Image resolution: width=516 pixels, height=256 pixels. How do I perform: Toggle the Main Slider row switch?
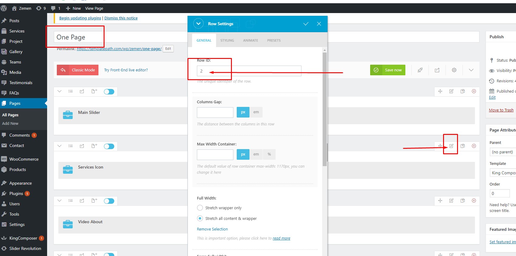(109, 92)
